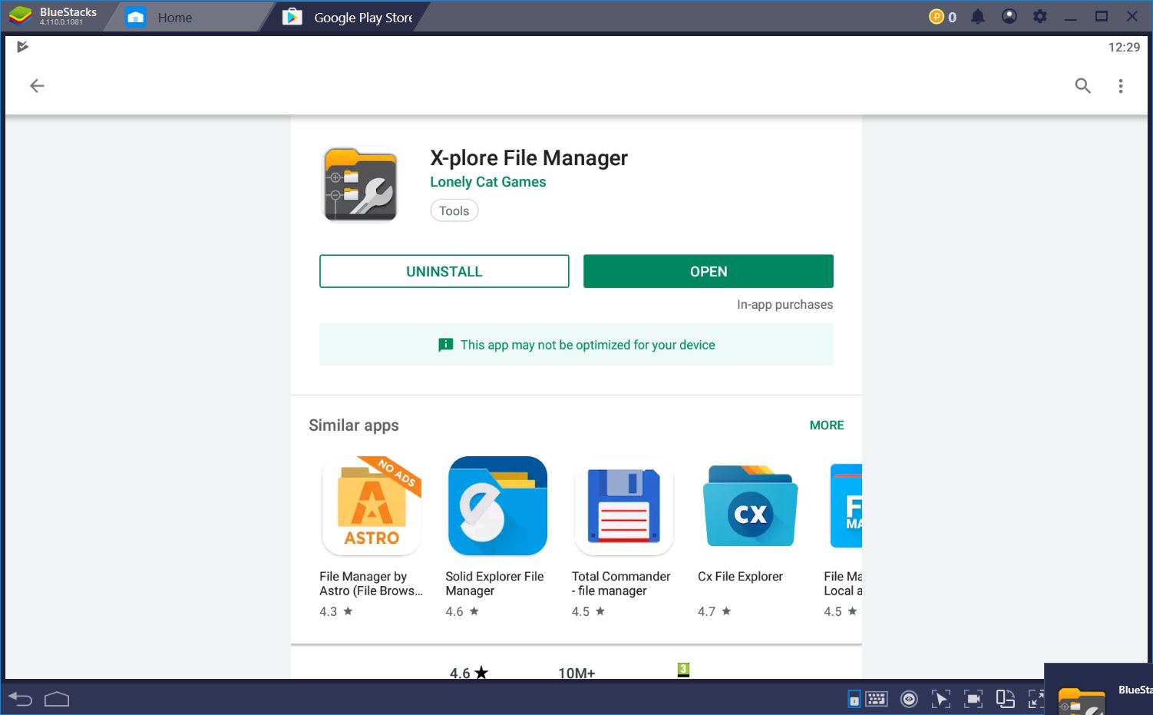Click the rotate screen icon
Screen dimensions: 1153x715
(x=1005, y=699)
